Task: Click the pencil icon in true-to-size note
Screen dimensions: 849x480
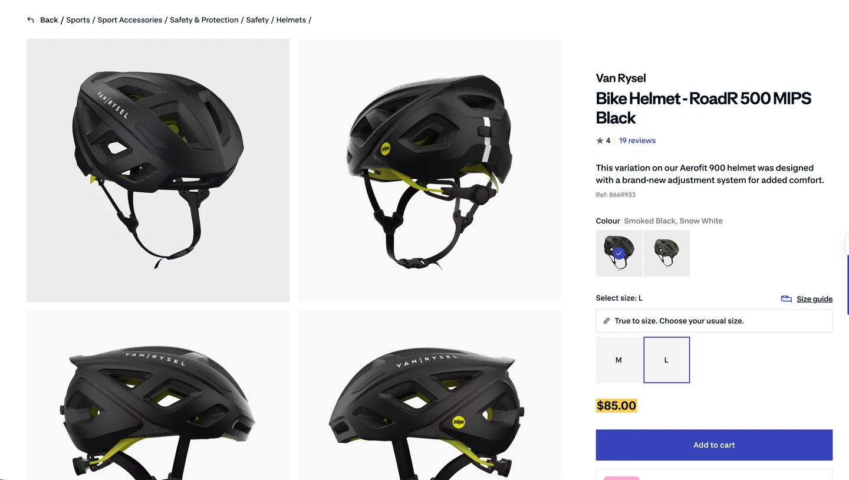Action: coord(607,321)
